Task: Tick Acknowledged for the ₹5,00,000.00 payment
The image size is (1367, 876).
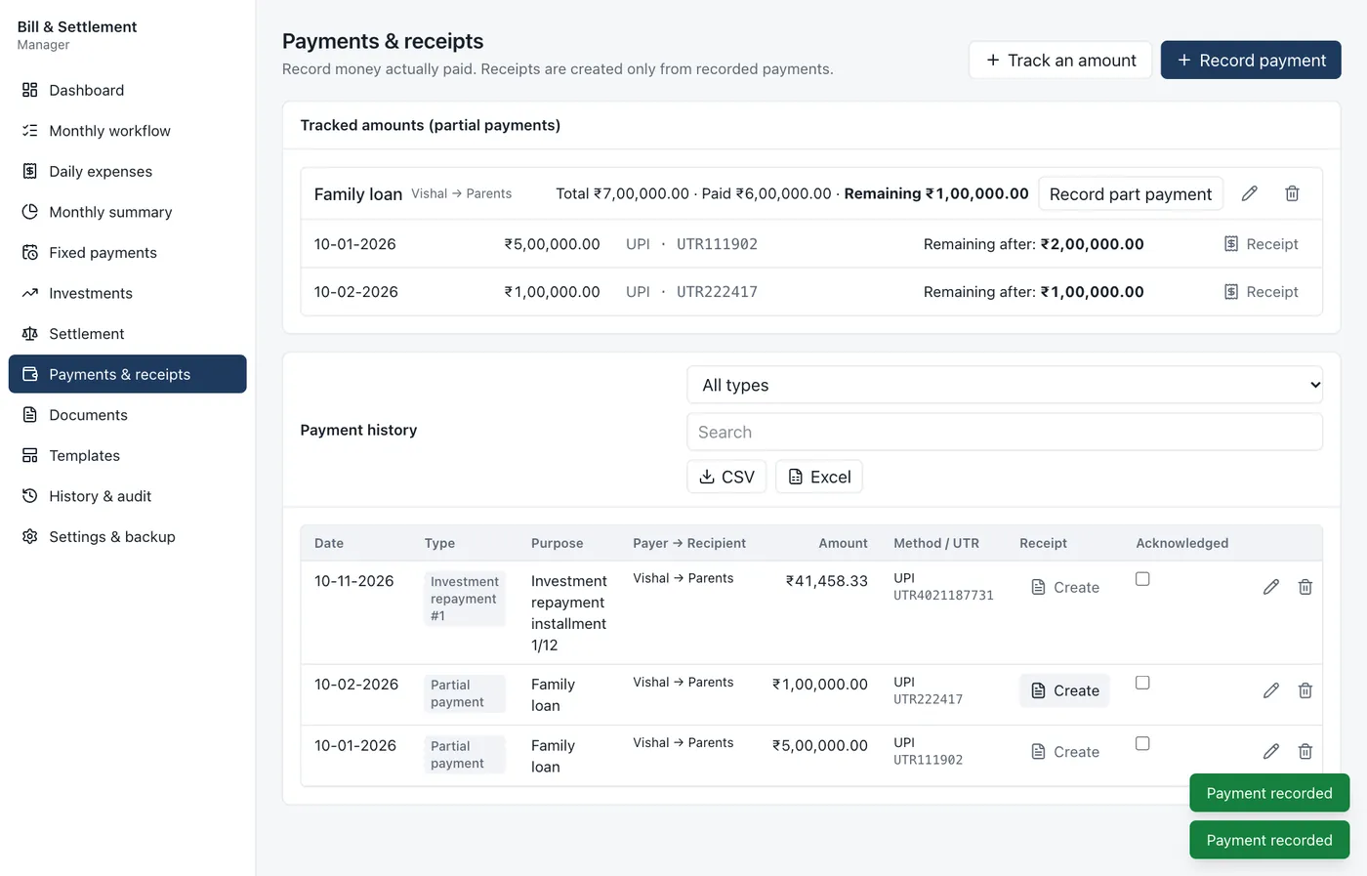Action: tap(1142, 743)
